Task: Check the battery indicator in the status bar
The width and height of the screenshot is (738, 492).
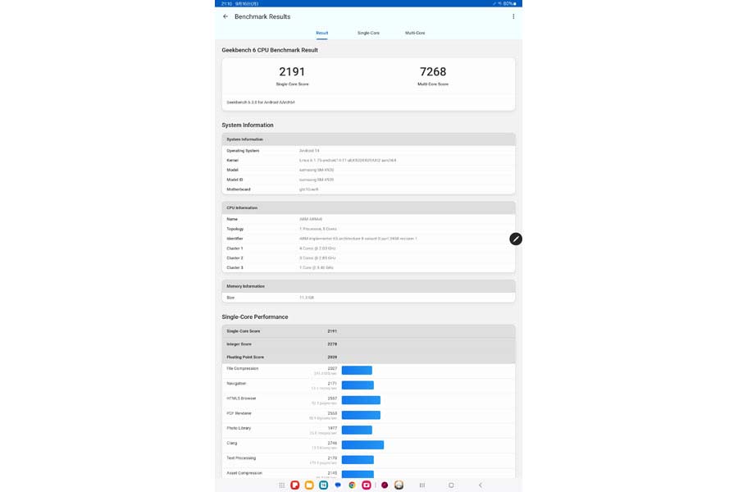Action: (x=510, y=3)
